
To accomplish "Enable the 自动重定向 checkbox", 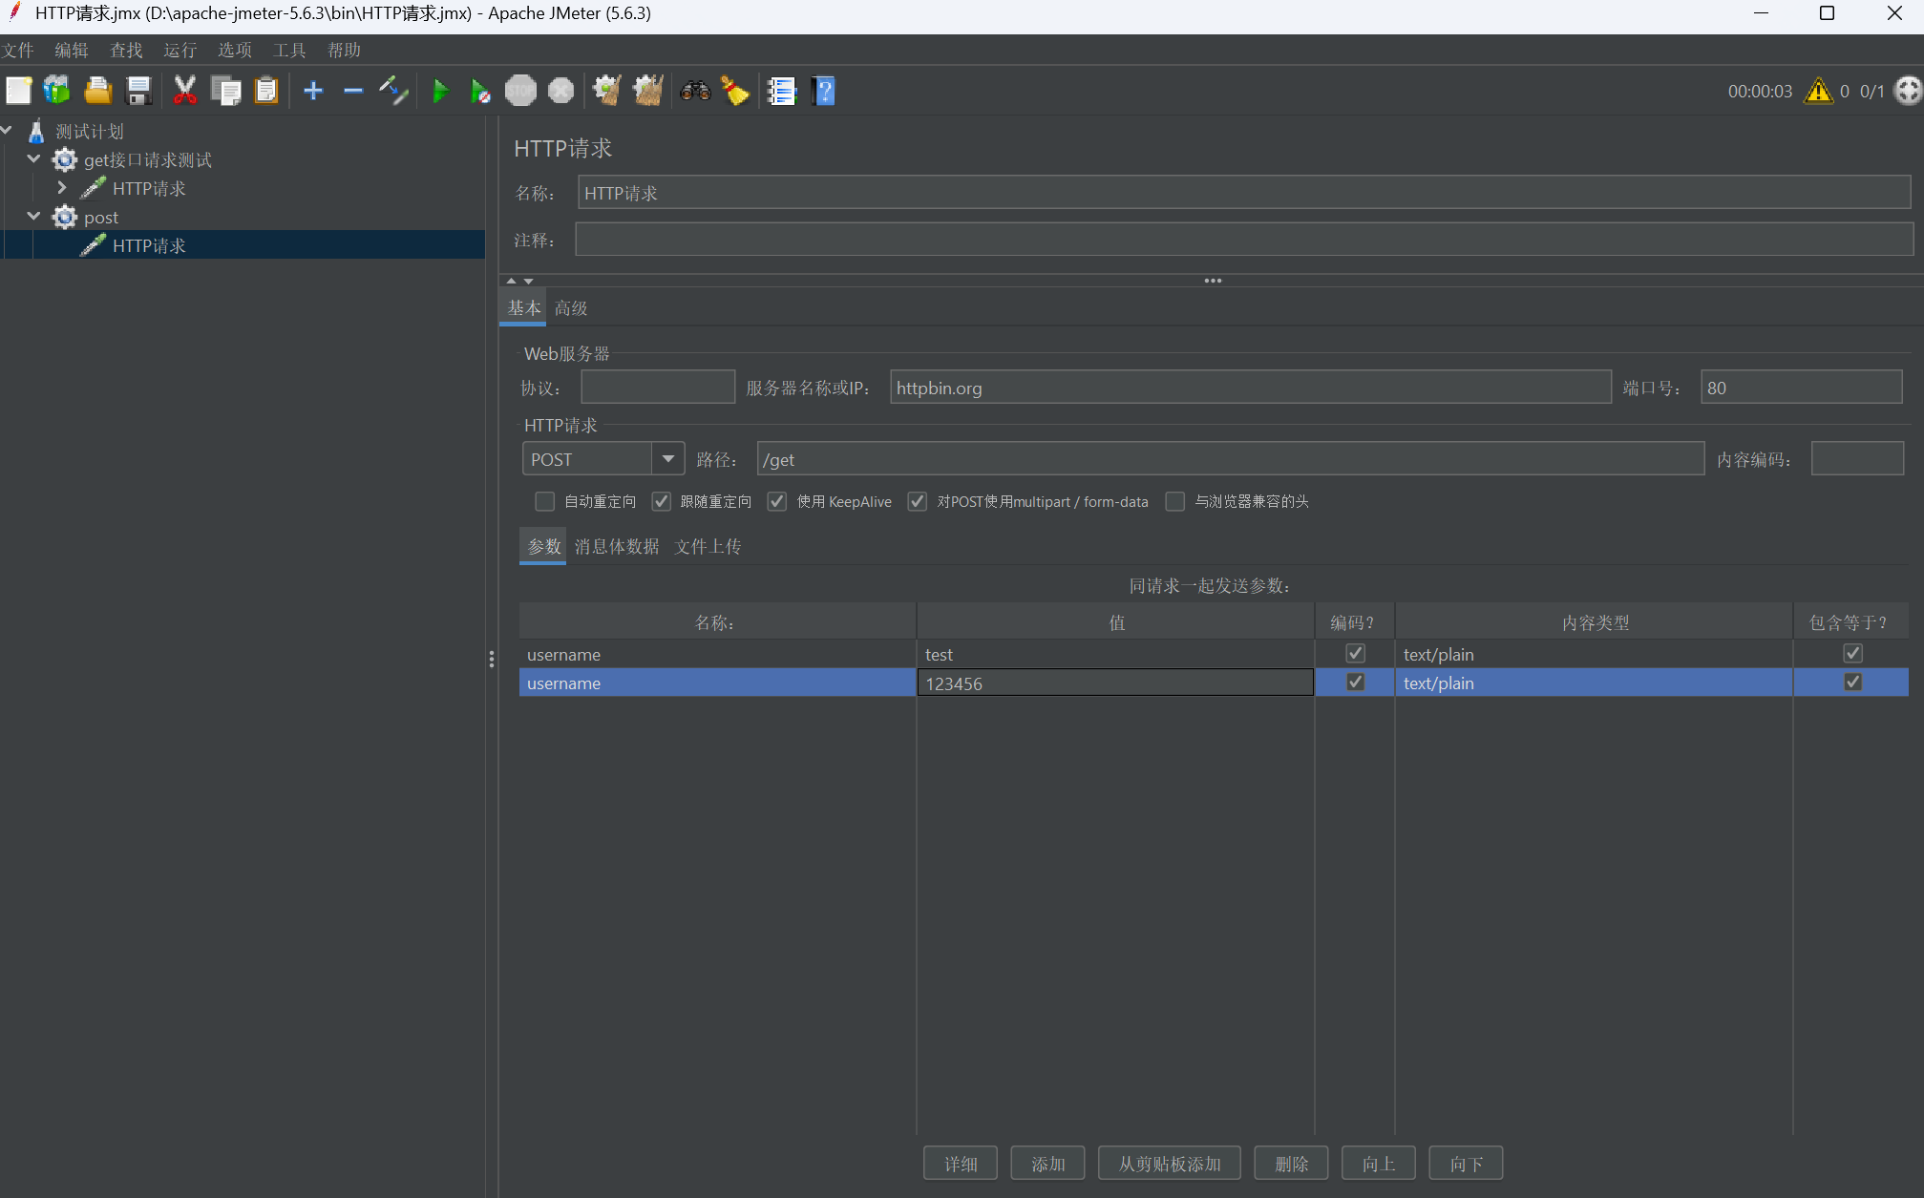I will pos(545,501).
